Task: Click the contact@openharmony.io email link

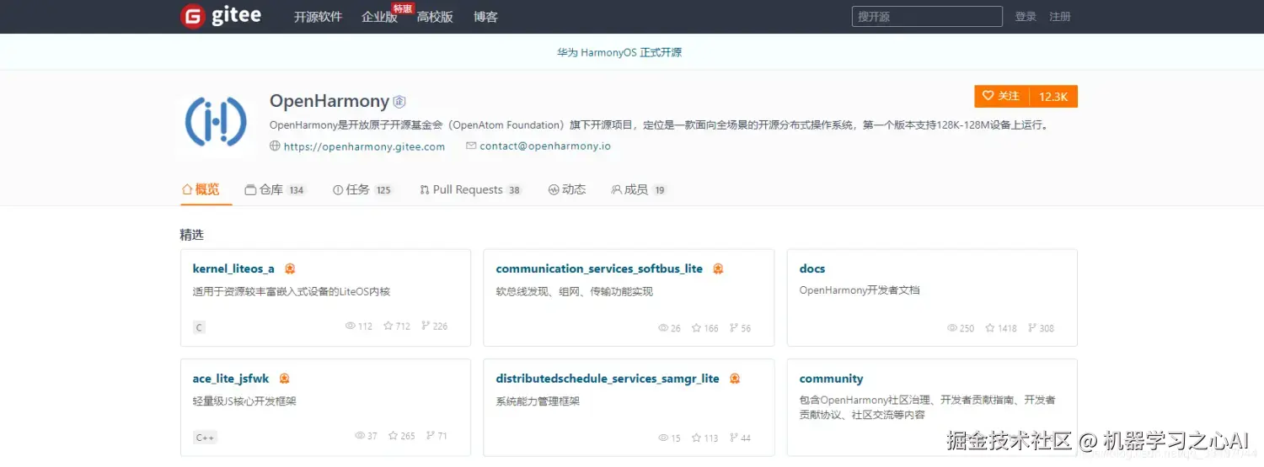Action: tap(545, 146)
